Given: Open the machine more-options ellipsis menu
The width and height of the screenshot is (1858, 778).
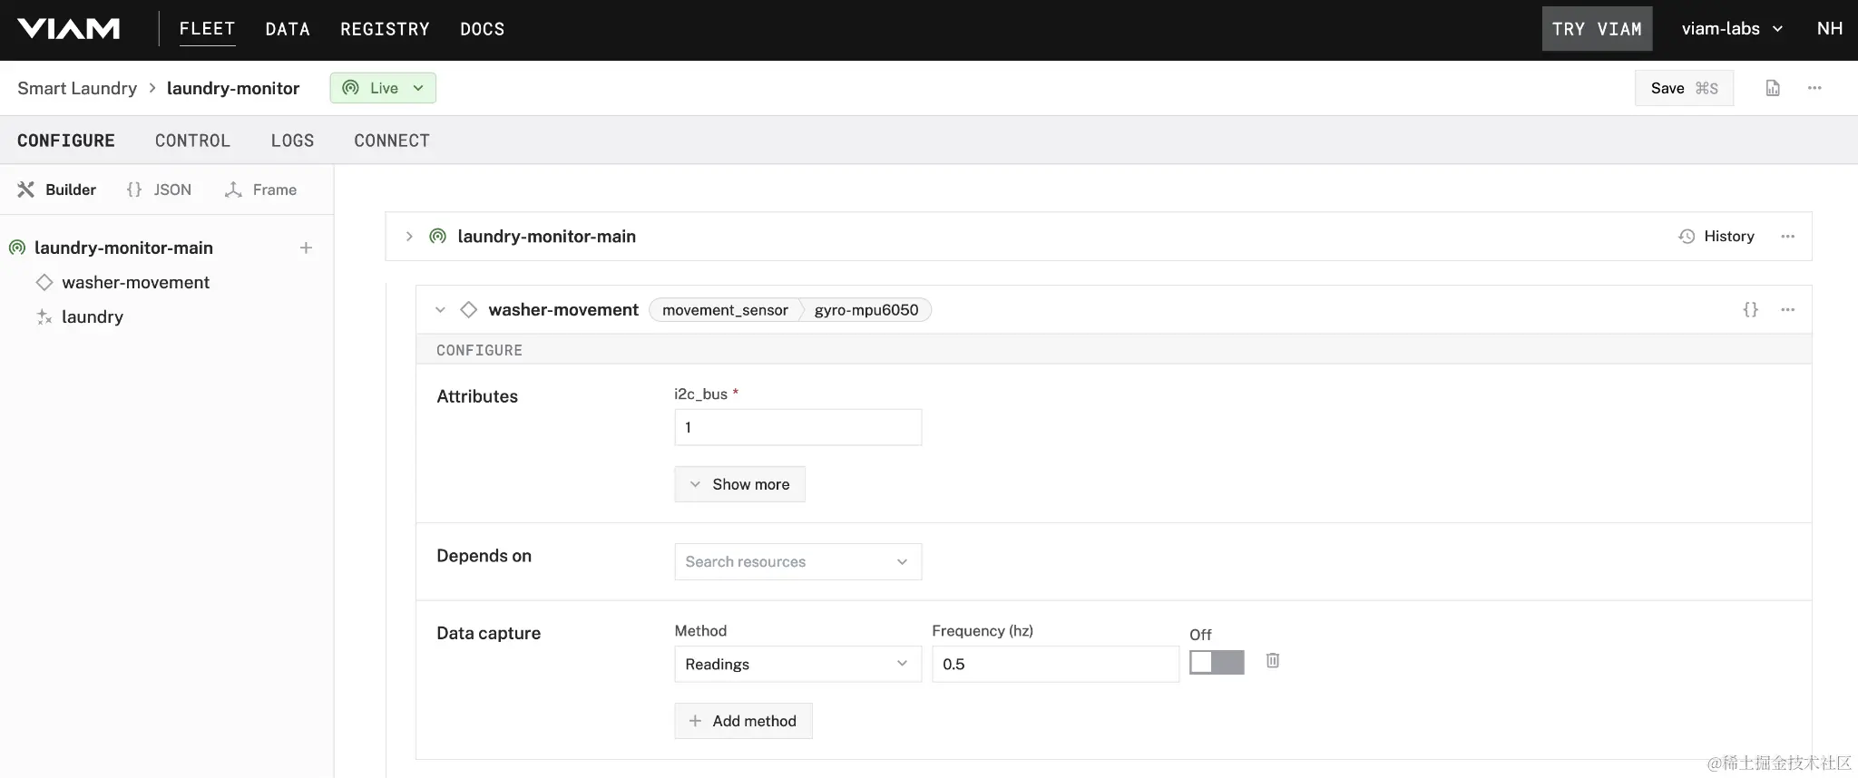Looking at the screenshot, I should [1814, 88].
